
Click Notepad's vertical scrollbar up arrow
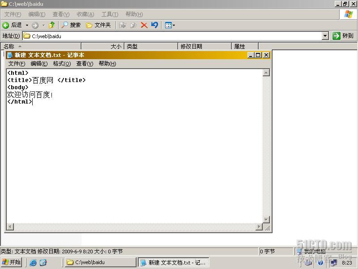266,73
